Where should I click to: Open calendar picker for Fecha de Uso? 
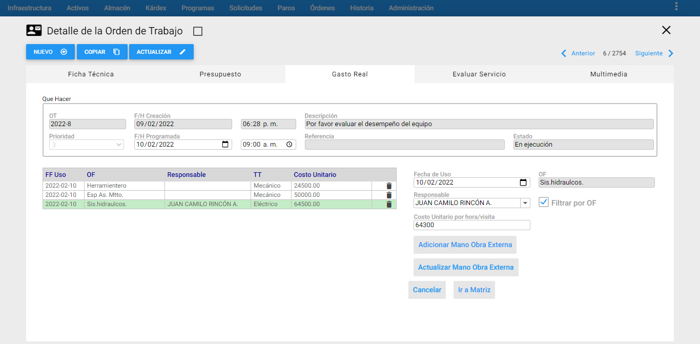click(x=523, y=183)
